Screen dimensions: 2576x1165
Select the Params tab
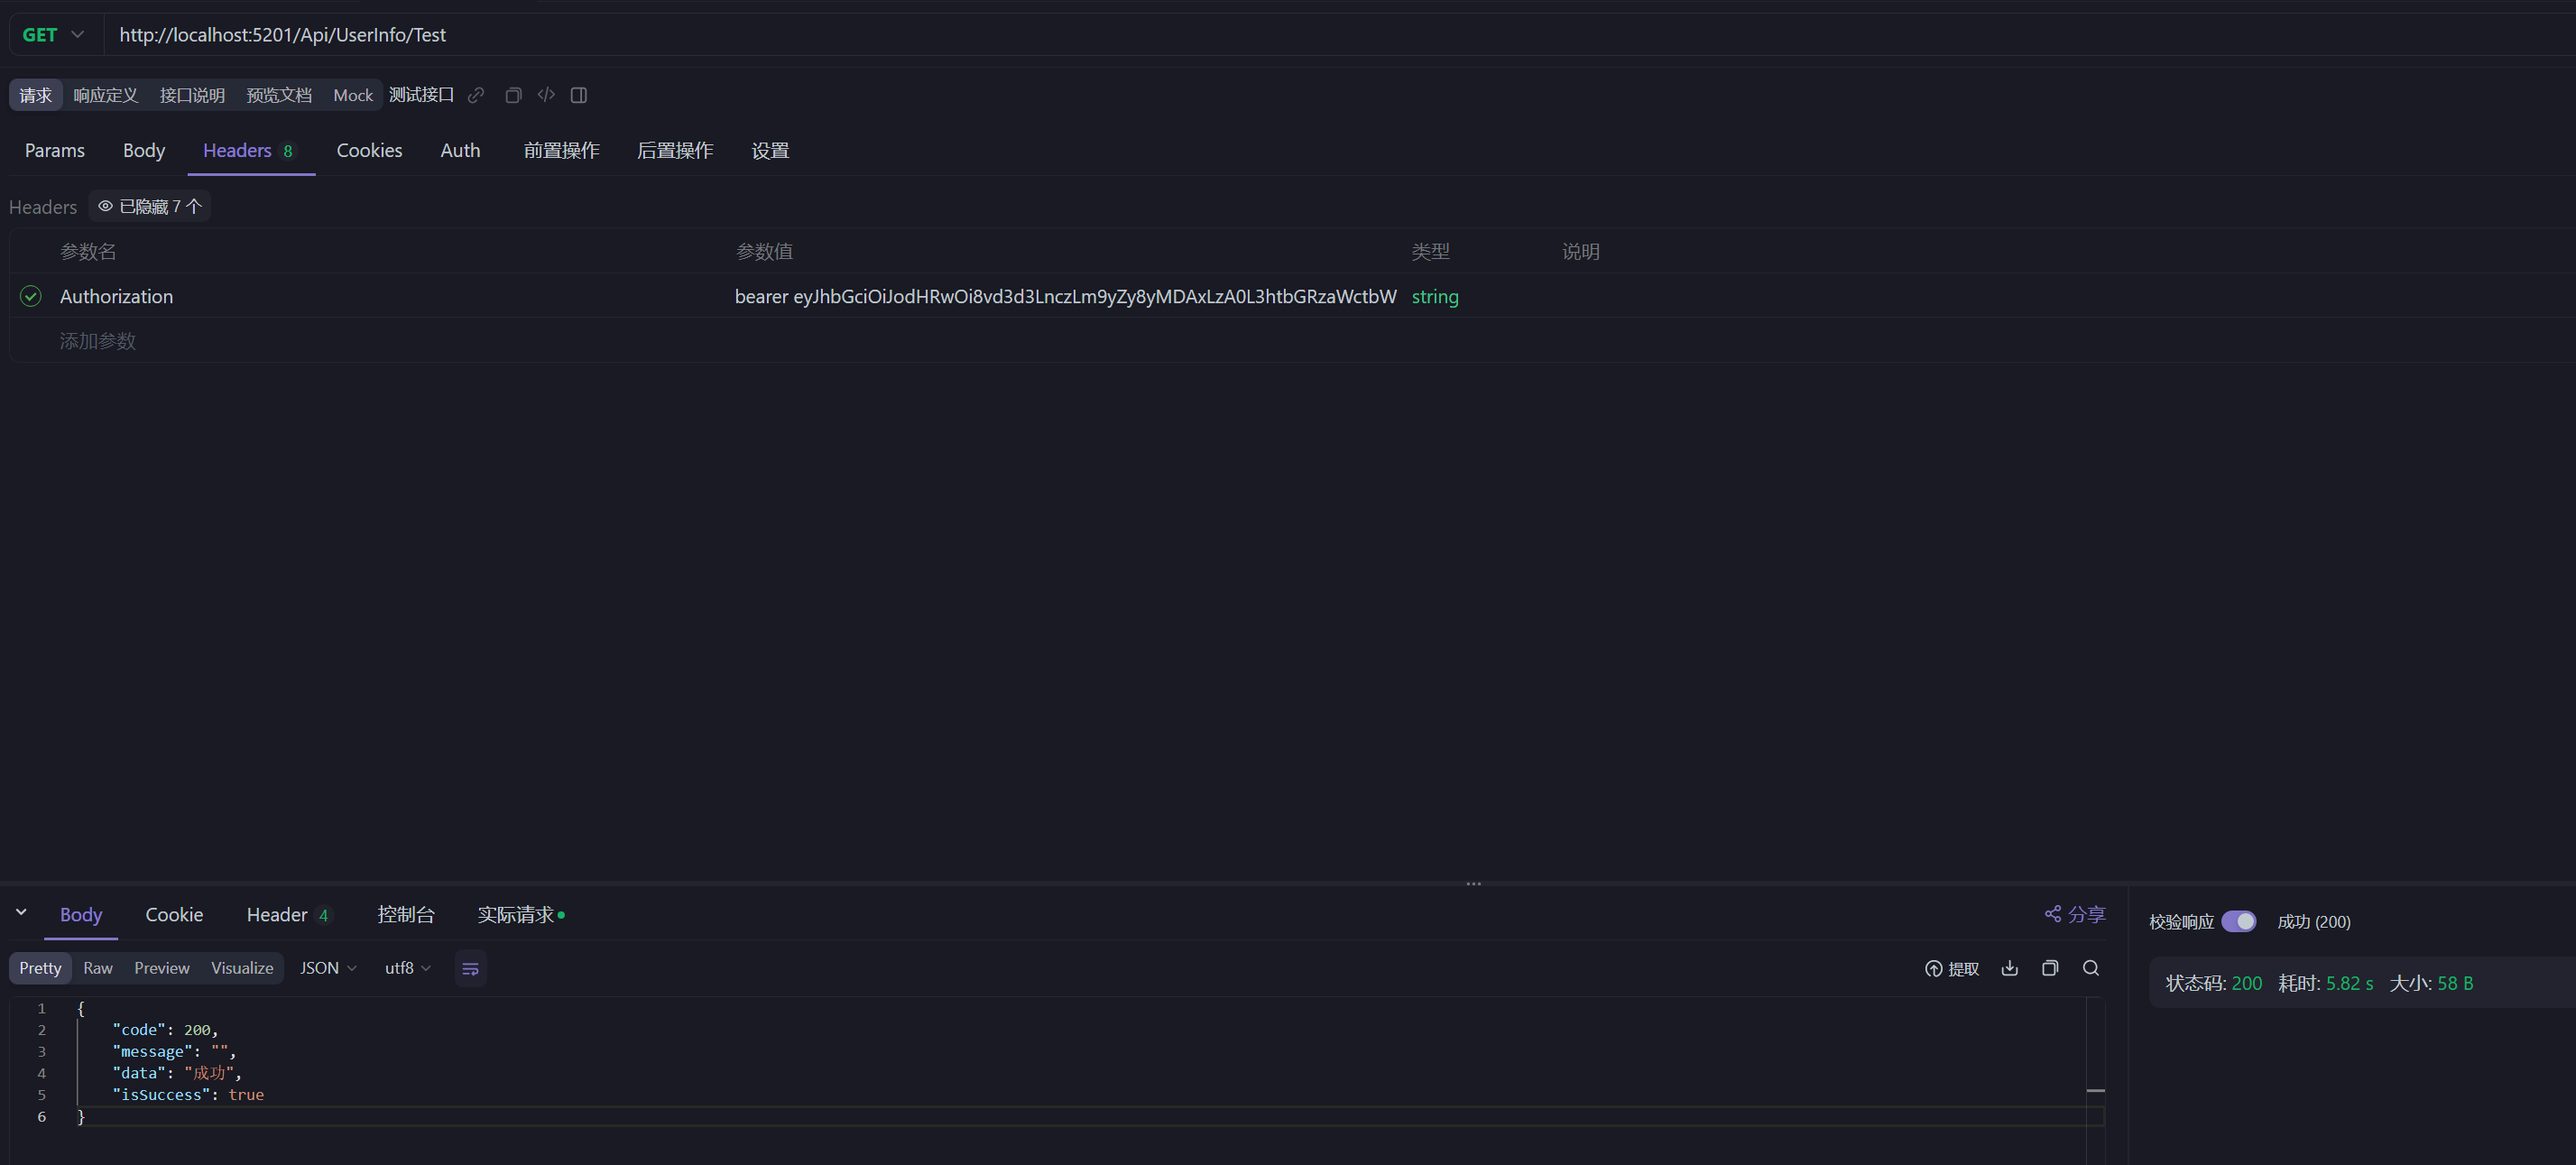(55, 150)
